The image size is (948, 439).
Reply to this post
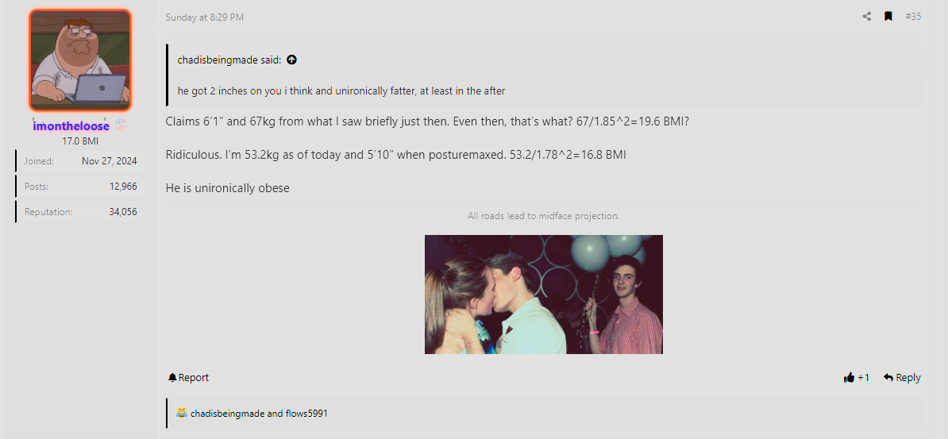point(902,377)
